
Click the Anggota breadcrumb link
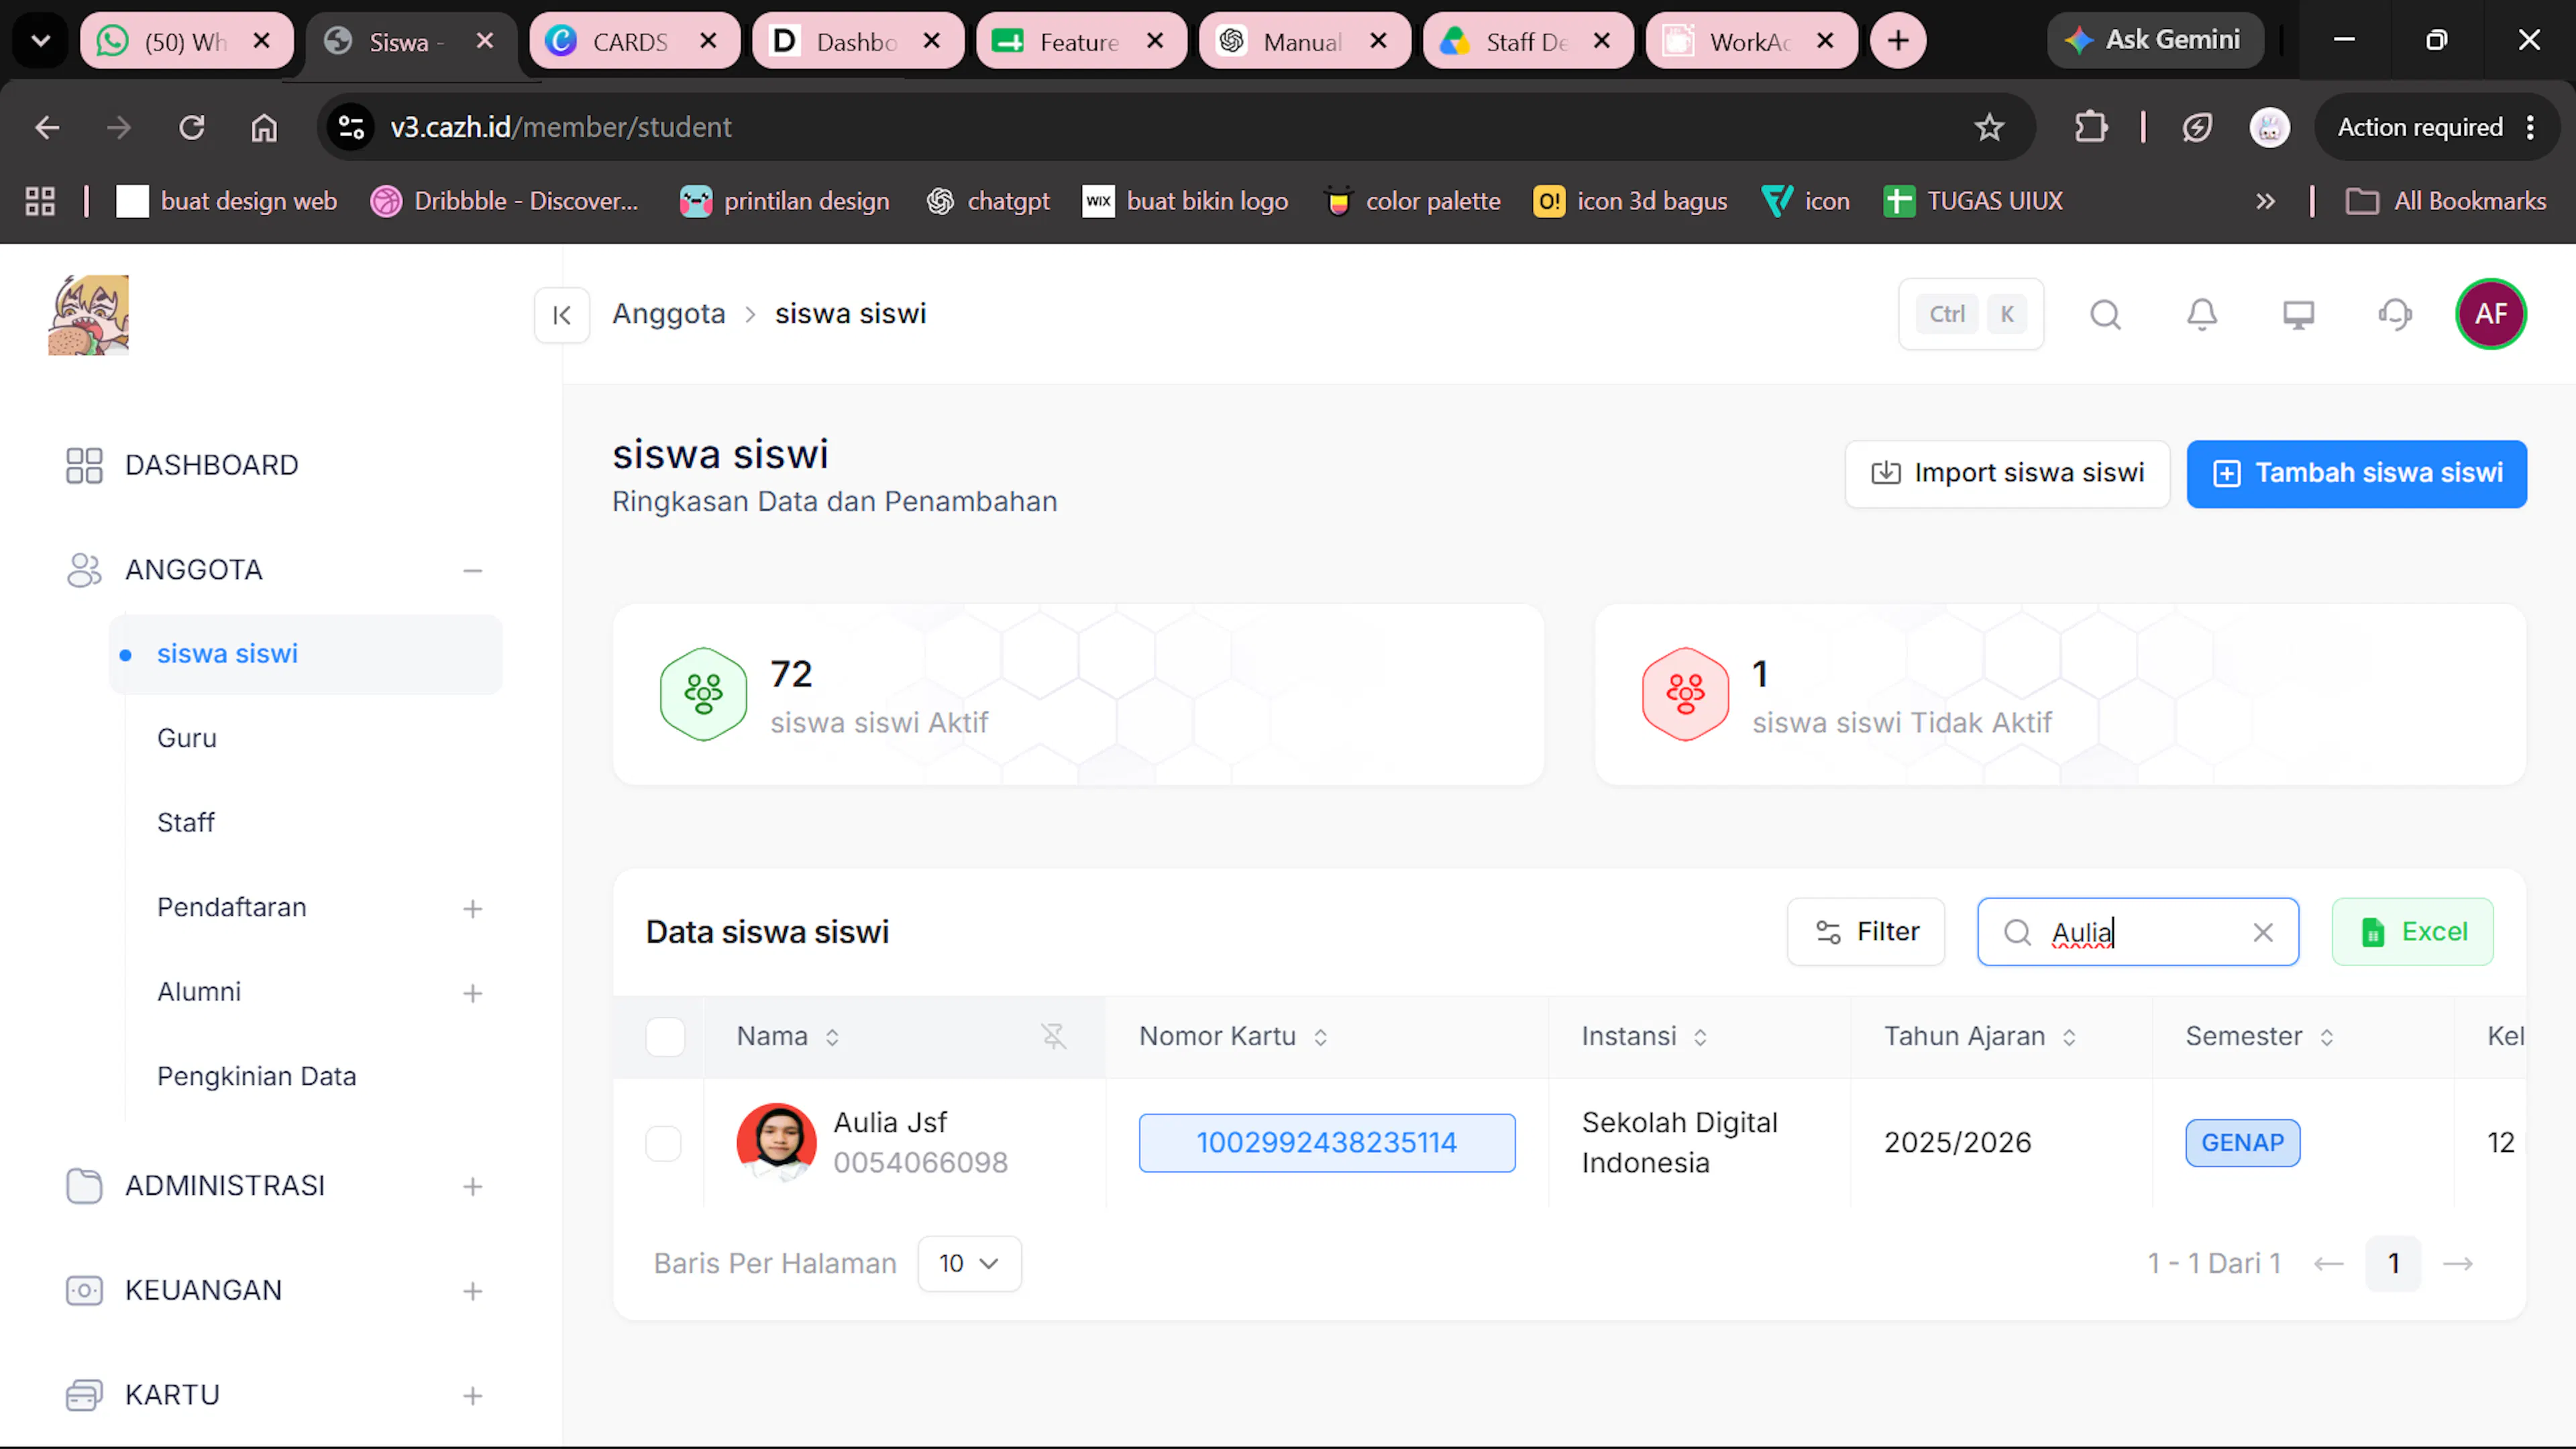coord(669,314)
